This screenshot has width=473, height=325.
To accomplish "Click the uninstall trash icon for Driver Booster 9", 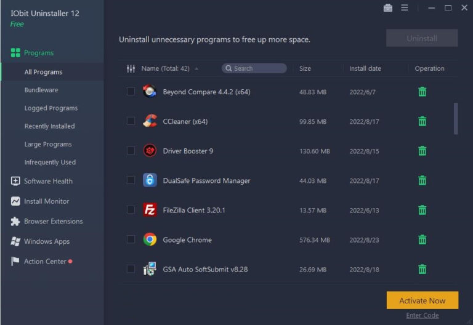I will 422,151.
